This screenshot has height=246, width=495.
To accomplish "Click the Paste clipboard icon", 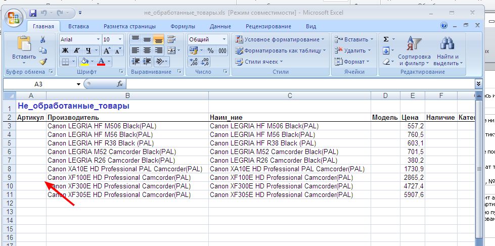I will pyautogui.click(x=24, y=43).
